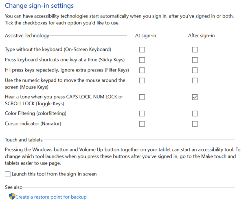
Task: Enable On-Screen Keyboard after sign-in
Action: tap(195, 50)
